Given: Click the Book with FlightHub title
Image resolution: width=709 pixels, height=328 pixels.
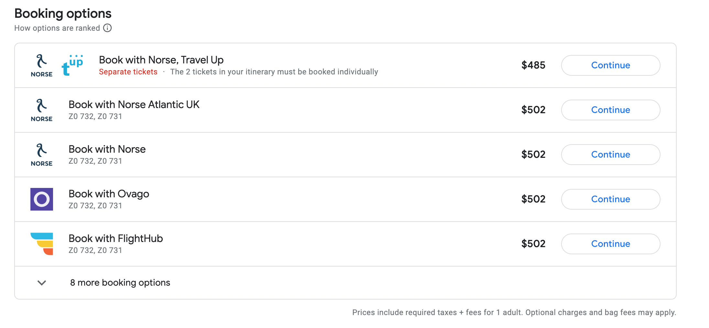Looking at the screenshot, I should coord(115,238).
